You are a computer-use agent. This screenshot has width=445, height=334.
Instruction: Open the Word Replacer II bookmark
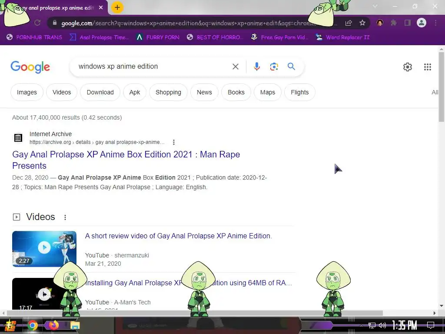[x=342, y=37]
